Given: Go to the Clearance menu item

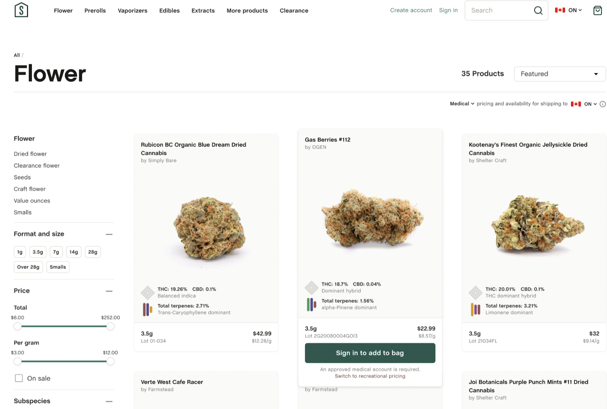Looking at the screenshot, I should coord(294,11).
